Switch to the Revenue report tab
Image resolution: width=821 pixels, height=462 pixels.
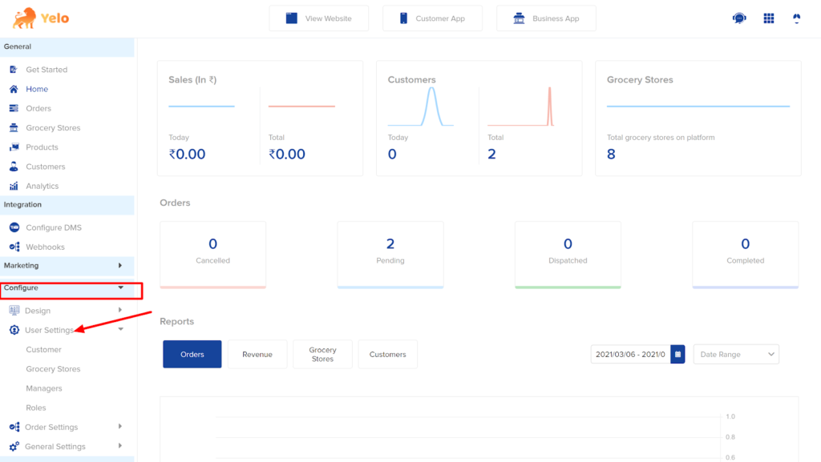(x=257, y=355)
